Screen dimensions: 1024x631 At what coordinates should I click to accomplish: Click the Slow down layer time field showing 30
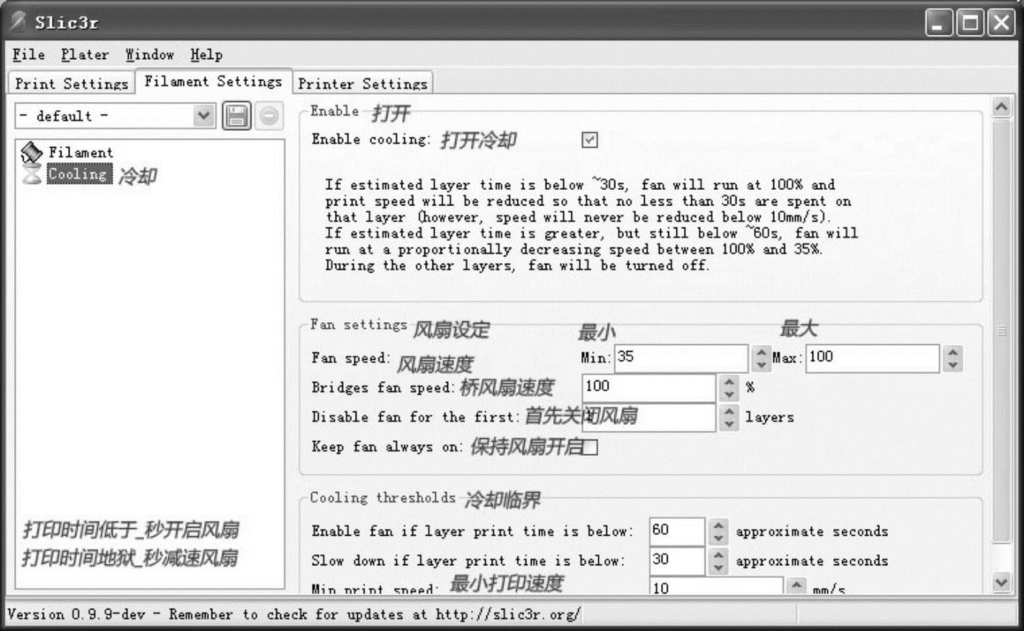coord(677,561)
